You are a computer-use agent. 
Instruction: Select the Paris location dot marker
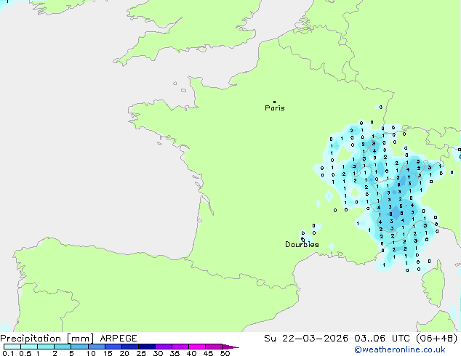coord(275,102)
